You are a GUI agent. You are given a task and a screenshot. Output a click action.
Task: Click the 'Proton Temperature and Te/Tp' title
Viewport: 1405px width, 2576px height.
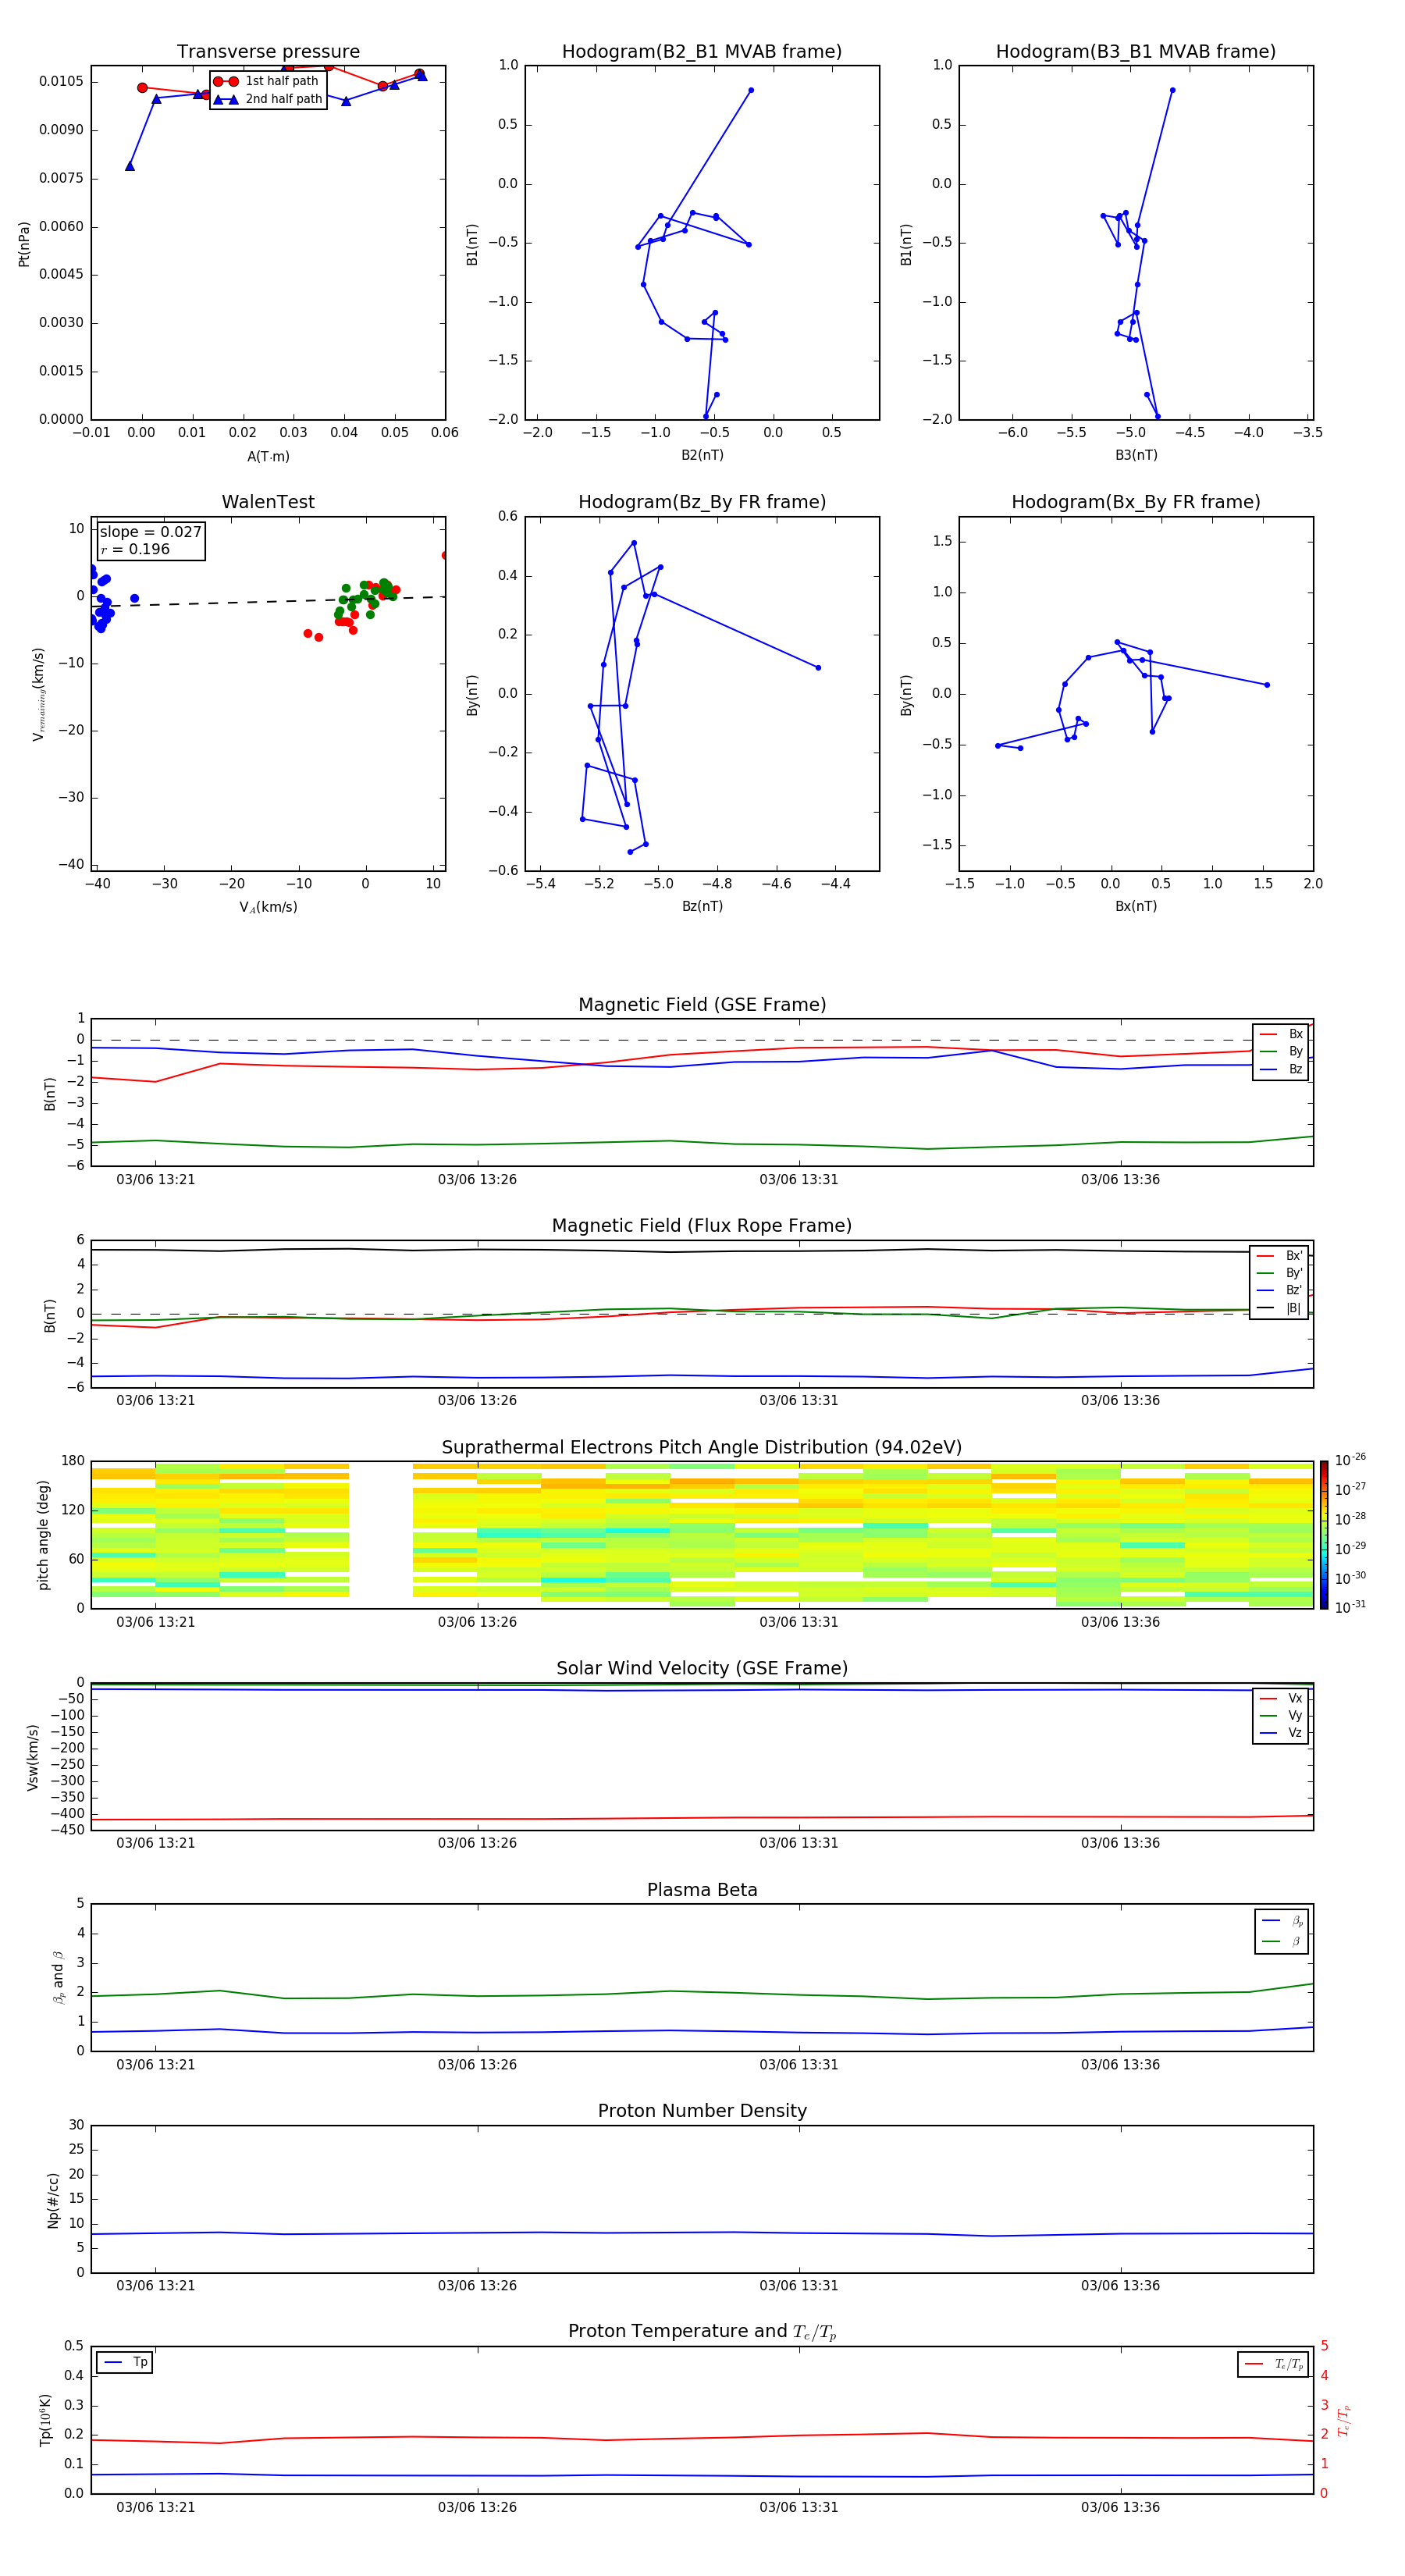(702, 2331)
